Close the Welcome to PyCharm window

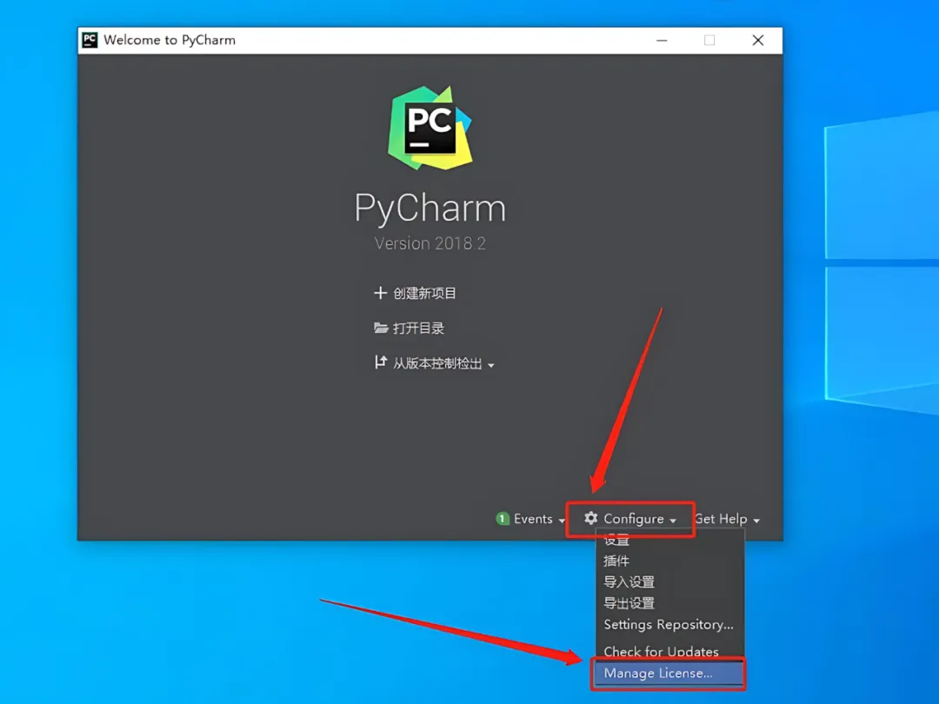point(758,40)
